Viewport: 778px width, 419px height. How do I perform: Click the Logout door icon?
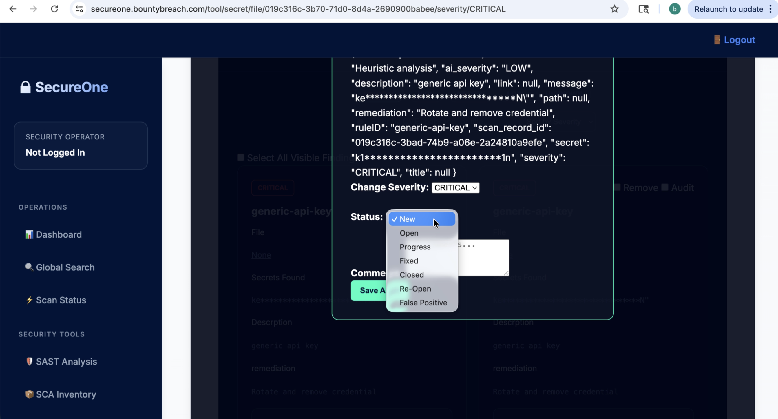coord(717,40)
